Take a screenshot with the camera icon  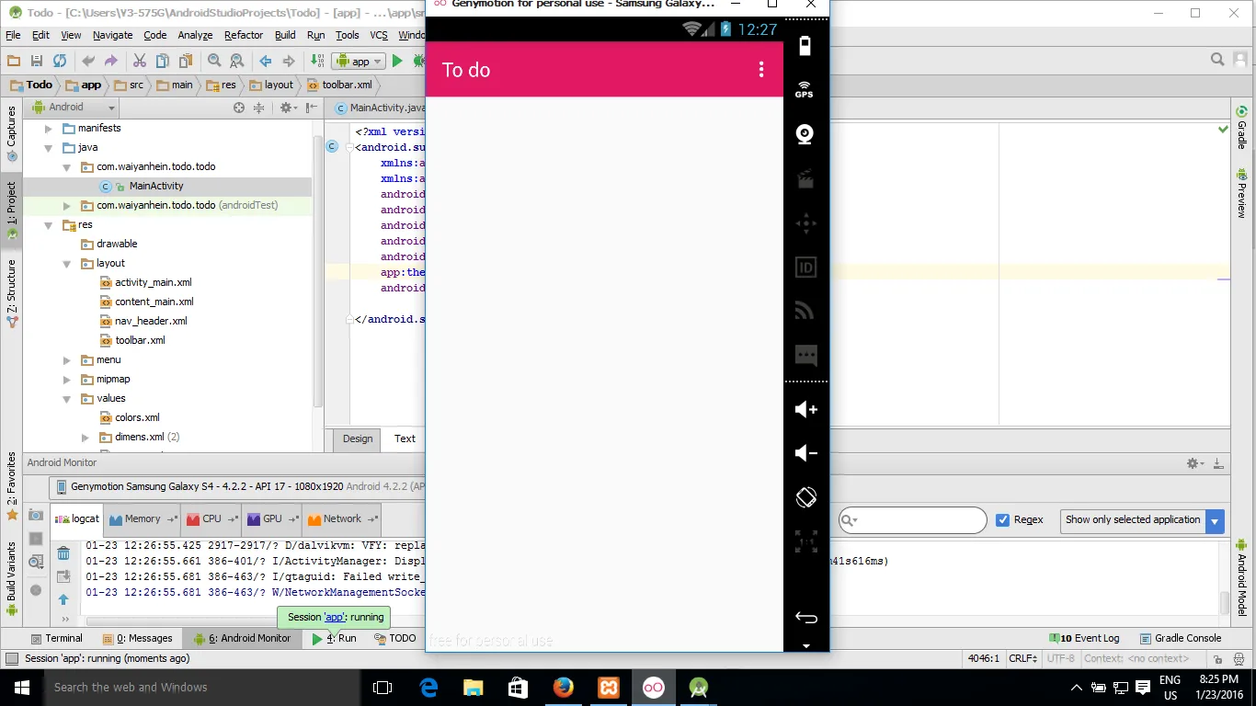pyautogui.click(x=36, y=515)
